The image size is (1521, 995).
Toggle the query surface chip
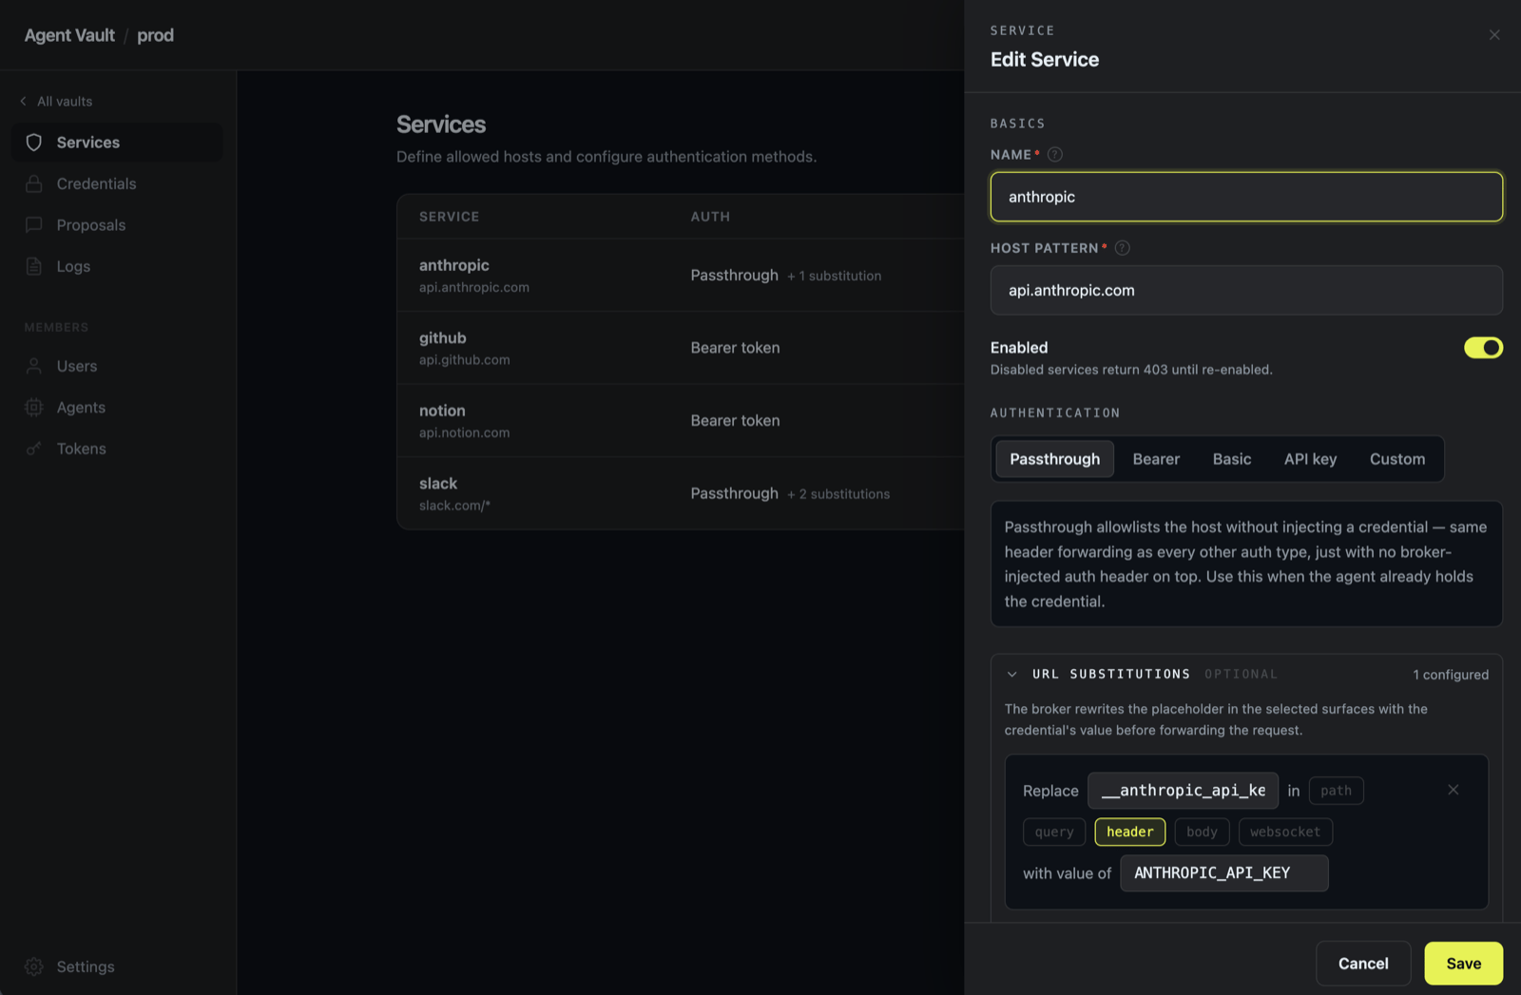[1054, 832]
